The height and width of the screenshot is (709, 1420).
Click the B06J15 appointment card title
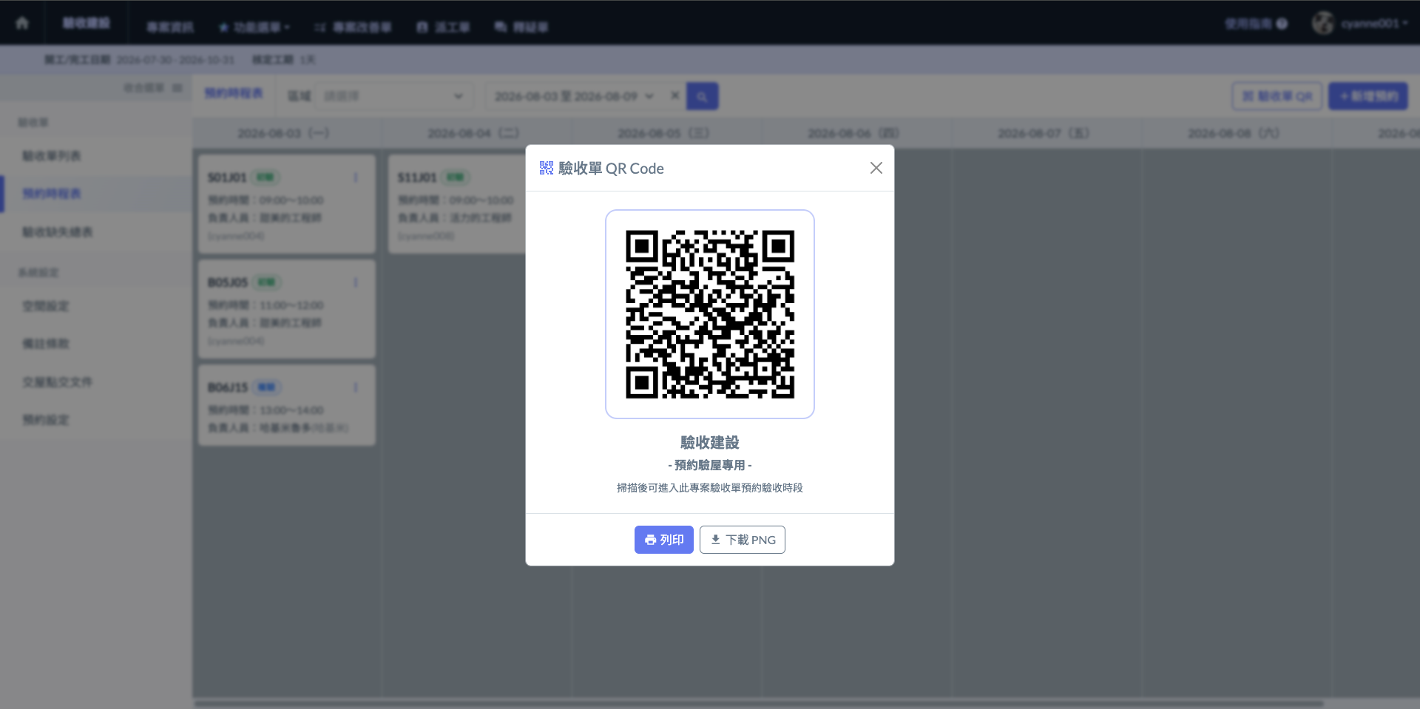click(x=228, y=387)
